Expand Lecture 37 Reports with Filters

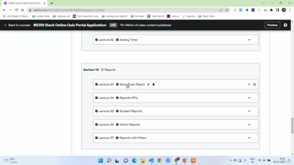click(249, 138)
